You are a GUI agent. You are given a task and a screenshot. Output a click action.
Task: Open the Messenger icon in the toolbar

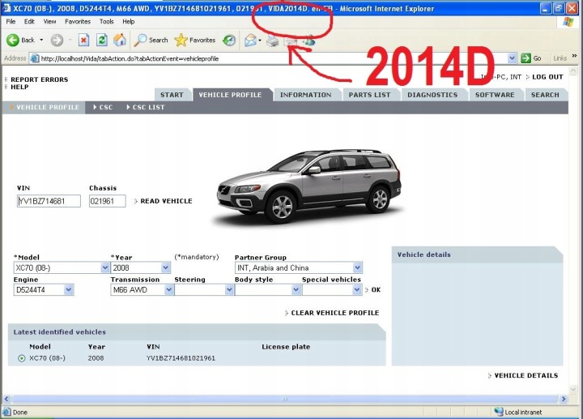(x=309, y=41)
